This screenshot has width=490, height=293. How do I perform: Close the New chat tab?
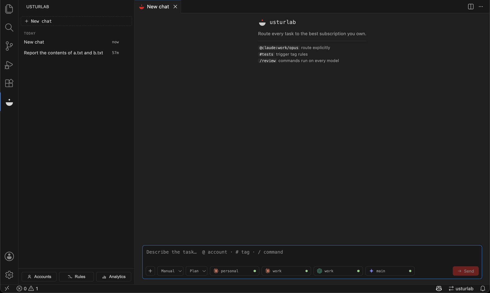click(175, 7)
